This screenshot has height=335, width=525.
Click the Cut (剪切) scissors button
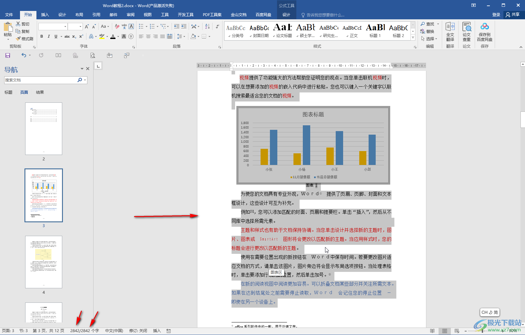(x=23, y=24)
